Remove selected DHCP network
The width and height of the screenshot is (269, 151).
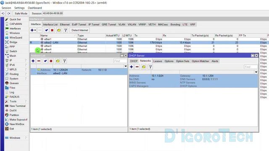coord(137,67)
